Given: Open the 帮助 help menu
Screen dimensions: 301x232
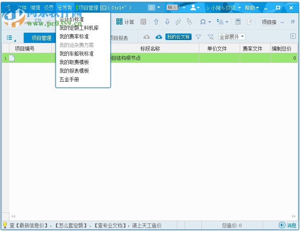Looking at the screenshot, I should tap(252, 8).
